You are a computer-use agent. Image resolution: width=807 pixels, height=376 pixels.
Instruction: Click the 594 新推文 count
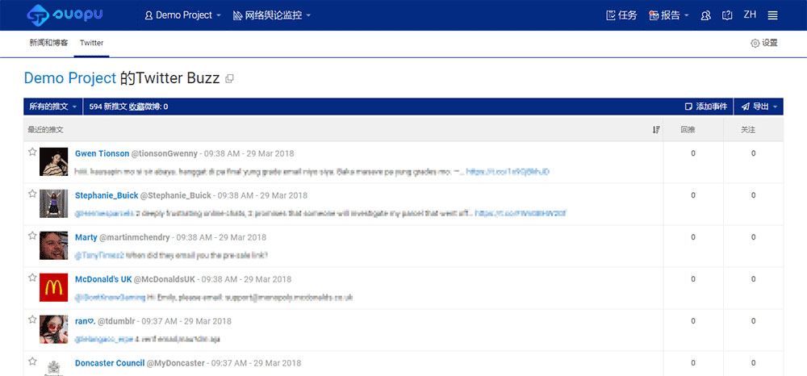coord(107,107)
